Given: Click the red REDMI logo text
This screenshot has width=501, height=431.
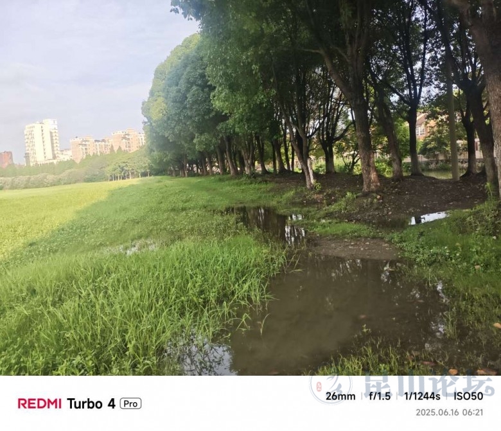Looking at the screenshot, I should pyautogui.click(x=39, y=403).
